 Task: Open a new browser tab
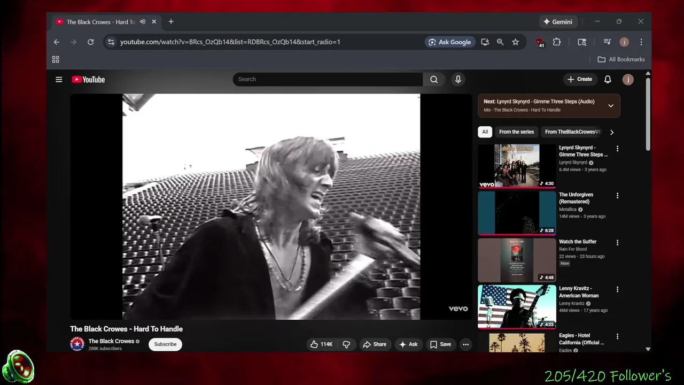pos(171,22)
